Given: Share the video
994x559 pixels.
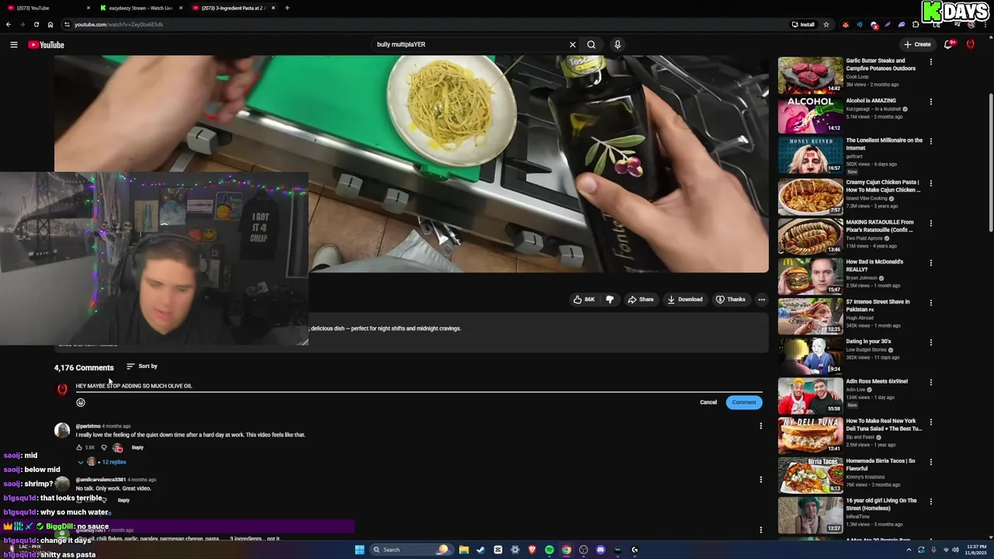Looking at the screenshot, I should [641, 299].
